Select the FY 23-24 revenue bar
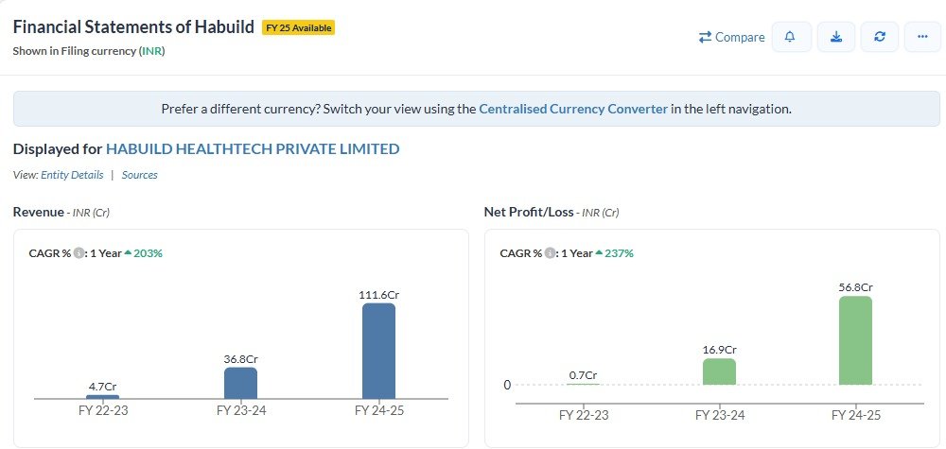The width and height of the screenshot is (946, 449). [240, 383]
